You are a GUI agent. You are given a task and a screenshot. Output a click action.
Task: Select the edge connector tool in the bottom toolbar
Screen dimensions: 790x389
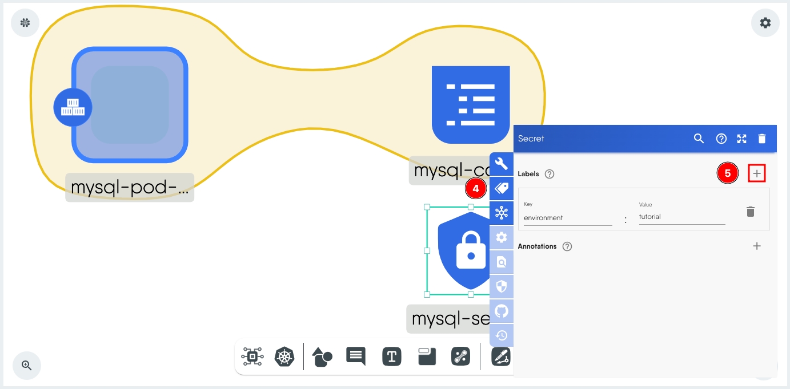461,356
